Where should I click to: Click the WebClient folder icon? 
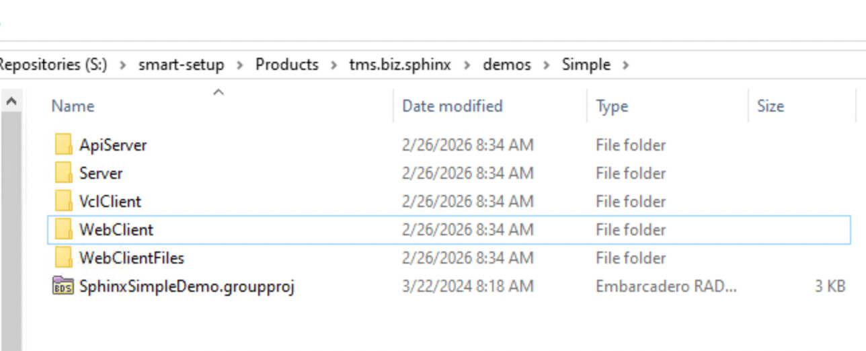(64, 229)
